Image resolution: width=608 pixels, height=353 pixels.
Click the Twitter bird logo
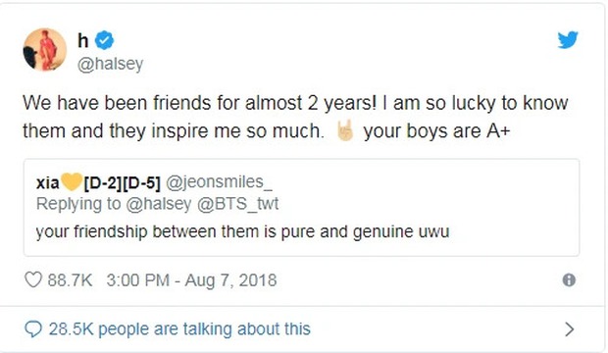tap(568, 39)
